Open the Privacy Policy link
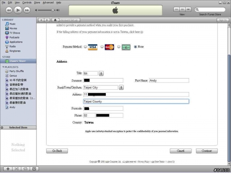 tap(144, 162)
